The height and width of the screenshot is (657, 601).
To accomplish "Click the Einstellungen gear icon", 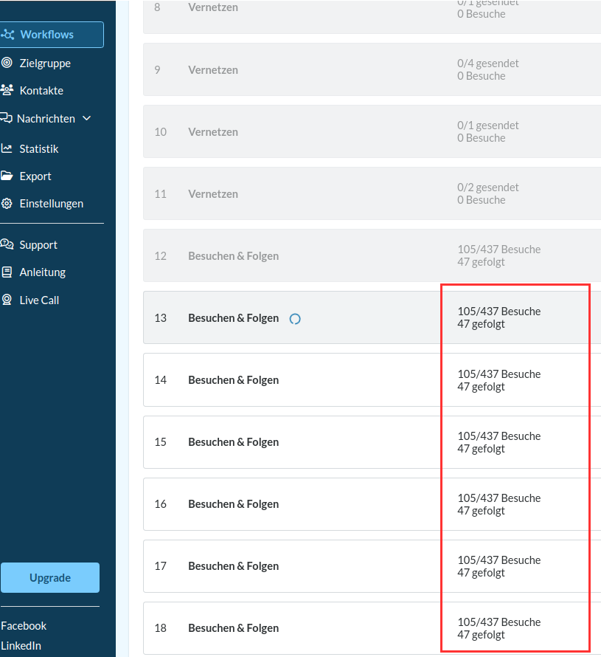I will (7, 203).
